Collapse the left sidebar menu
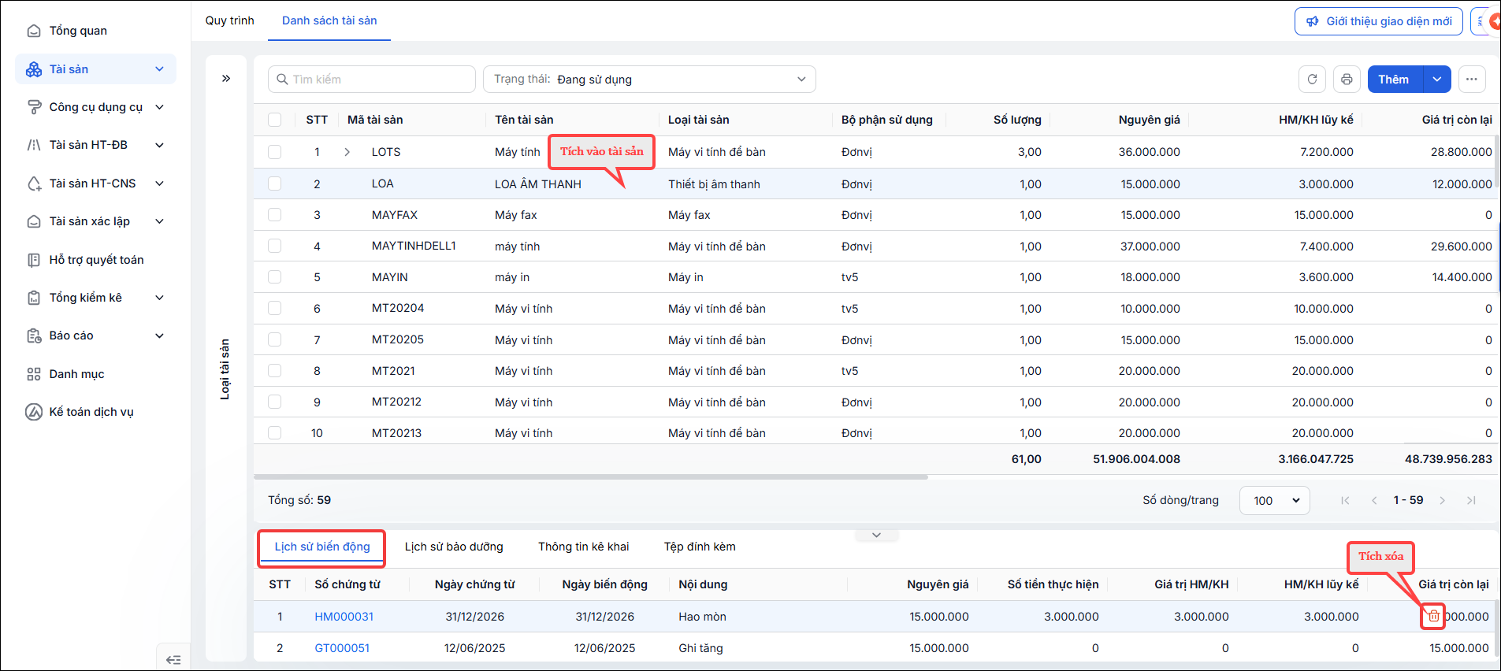This screenshot has width=1501, height=671. 174,660
